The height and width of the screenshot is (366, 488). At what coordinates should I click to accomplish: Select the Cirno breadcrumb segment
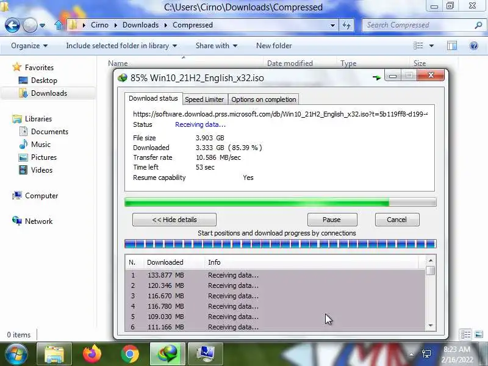tap(99, 25)
